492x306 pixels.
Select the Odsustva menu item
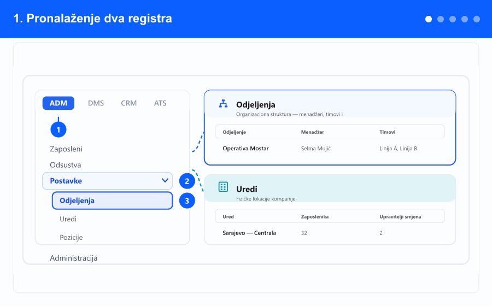pos(65,165)
